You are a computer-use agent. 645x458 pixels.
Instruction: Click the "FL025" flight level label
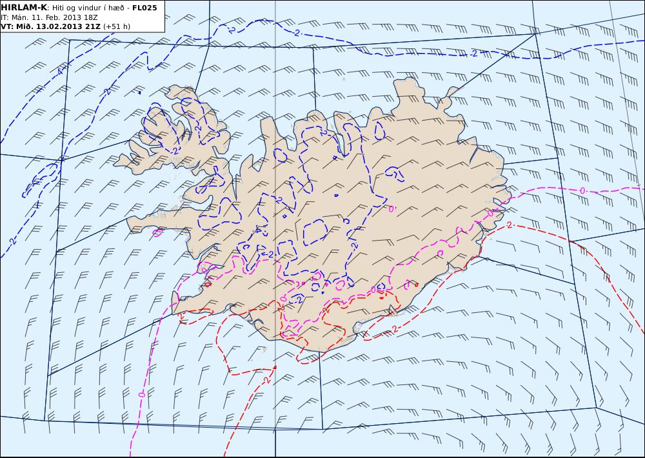(x=144, y=8)
